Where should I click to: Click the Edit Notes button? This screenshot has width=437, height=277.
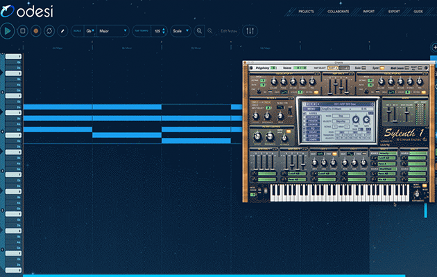(228, 31)
